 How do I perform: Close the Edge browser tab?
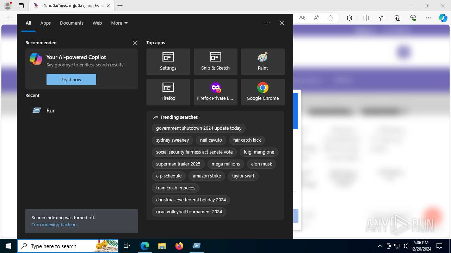point(108,6)
